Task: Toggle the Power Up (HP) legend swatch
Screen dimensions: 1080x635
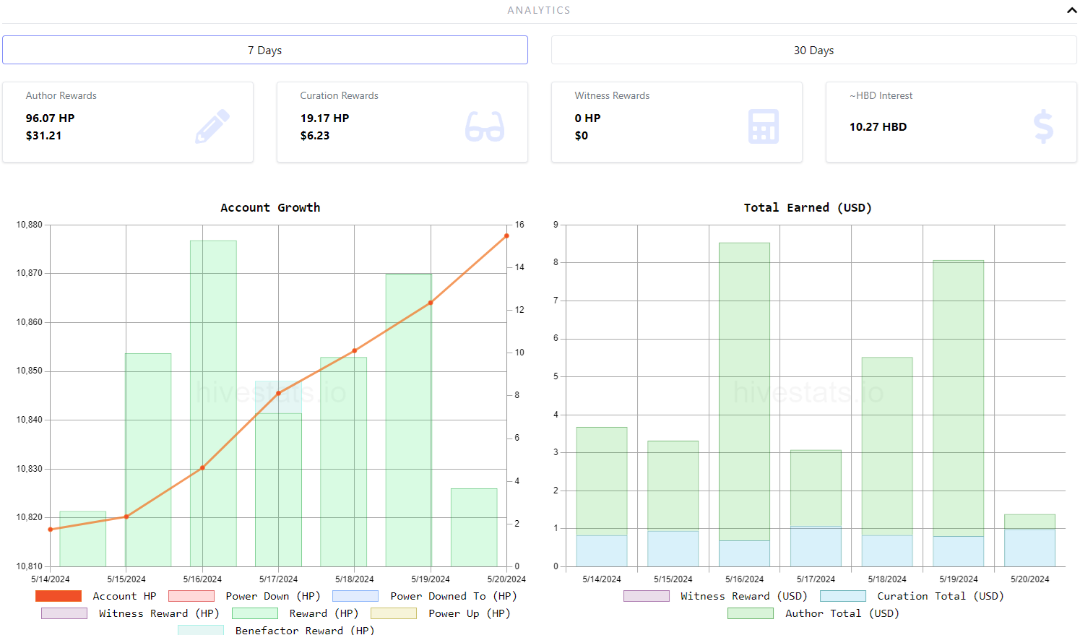Action: (394, 613)
